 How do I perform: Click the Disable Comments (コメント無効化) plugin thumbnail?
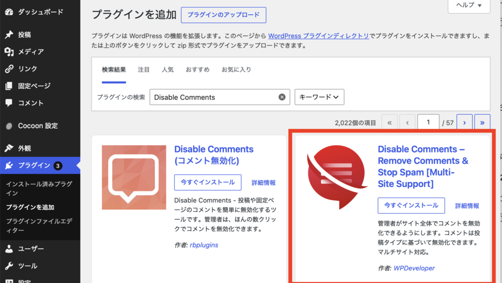[x=134, y=178]
